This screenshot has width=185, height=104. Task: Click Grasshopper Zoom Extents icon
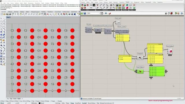(102, 13)
